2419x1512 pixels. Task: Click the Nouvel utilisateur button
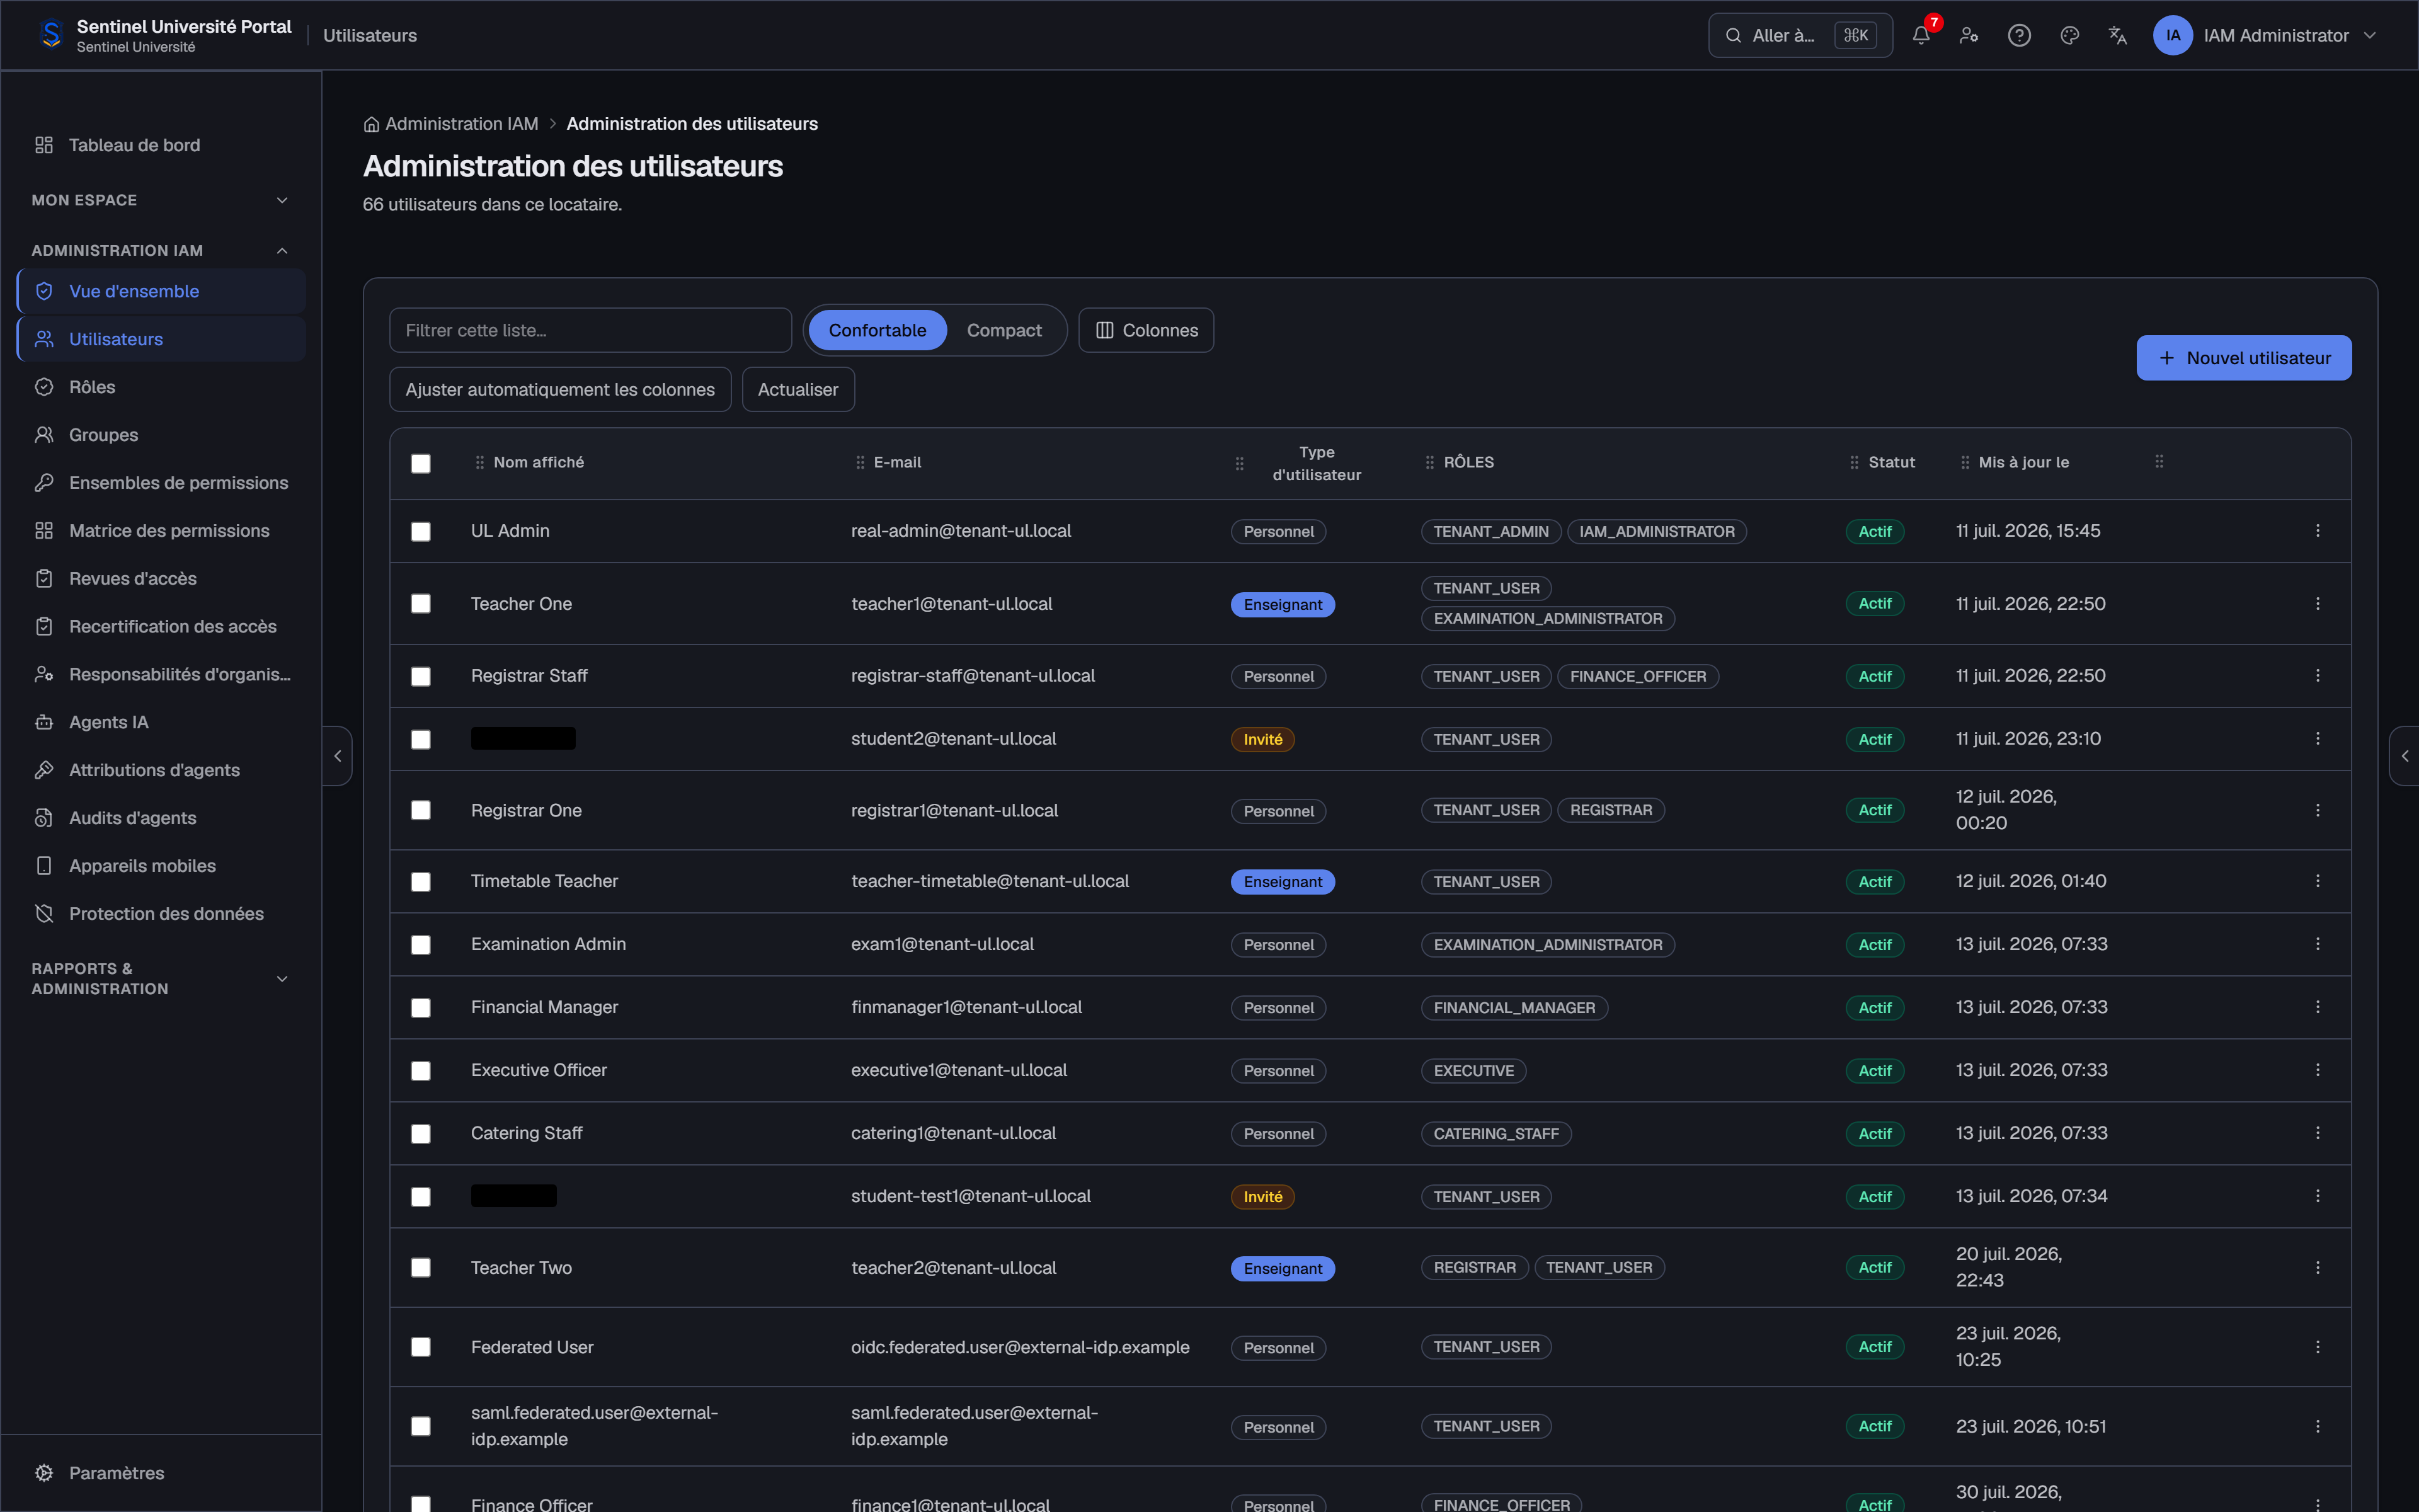pyautogui.click(x=2243, y=358)
